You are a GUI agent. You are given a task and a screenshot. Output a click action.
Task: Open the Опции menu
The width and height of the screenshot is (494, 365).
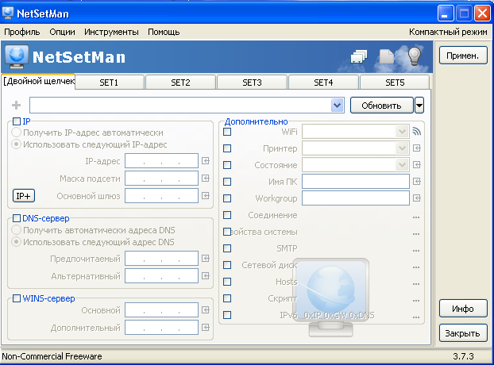63,32
